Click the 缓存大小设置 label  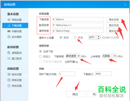(46, 38)
